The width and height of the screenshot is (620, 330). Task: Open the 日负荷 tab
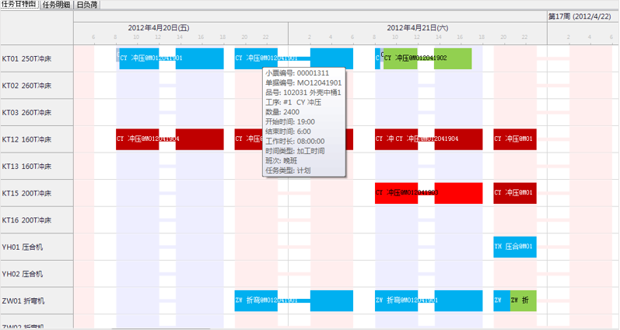86,5
